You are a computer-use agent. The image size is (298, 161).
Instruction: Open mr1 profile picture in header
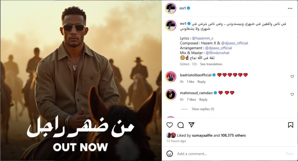[x=171, y=8]
